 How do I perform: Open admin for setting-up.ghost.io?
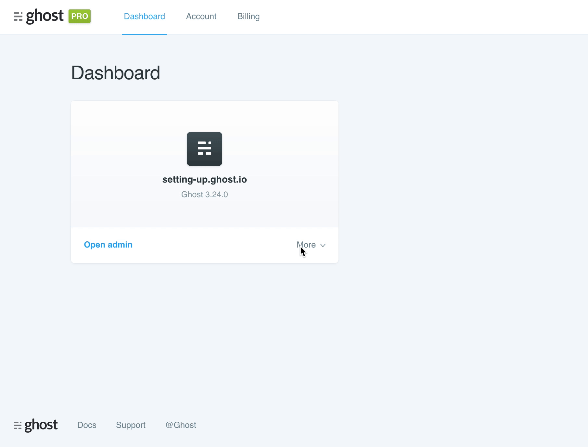[x=108, y=245]
